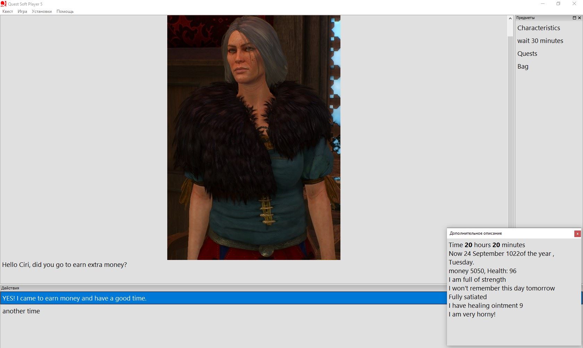Click the description scrollbar up arrow
583x348 pixels.
[510, 18]
